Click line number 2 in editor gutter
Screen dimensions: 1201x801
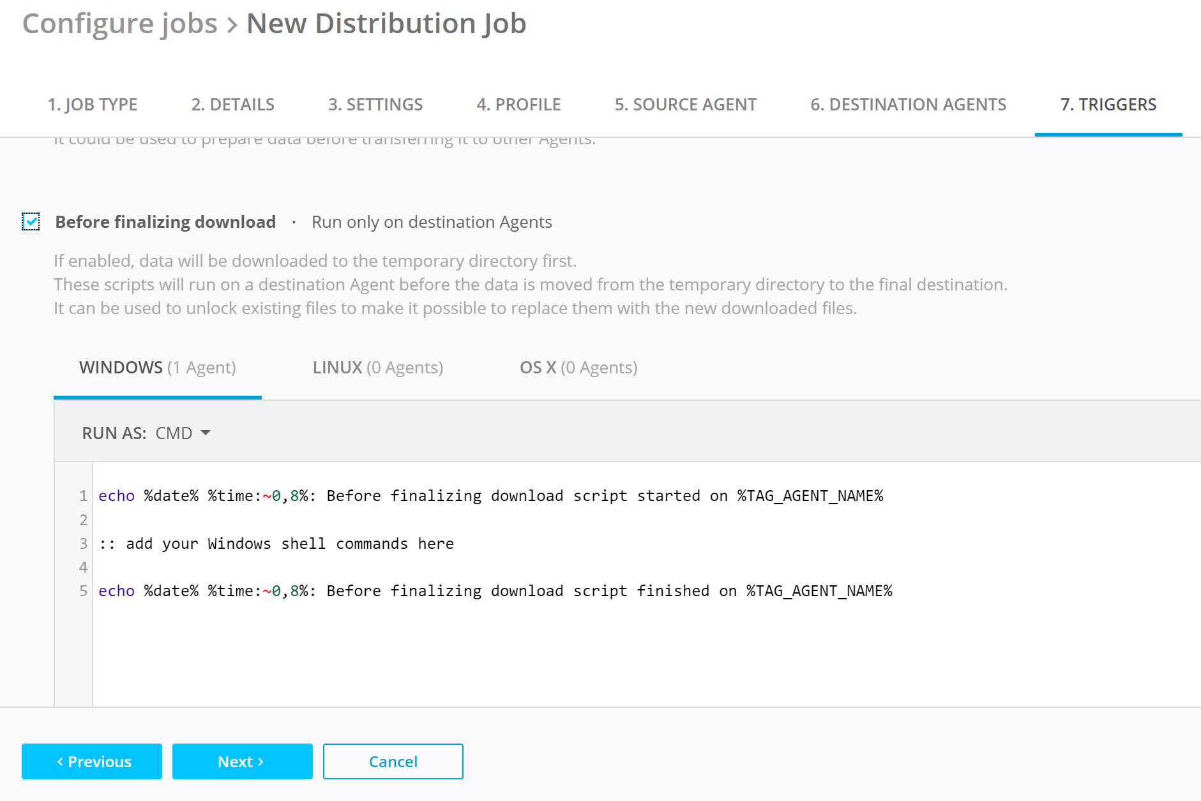coord(83,520)
